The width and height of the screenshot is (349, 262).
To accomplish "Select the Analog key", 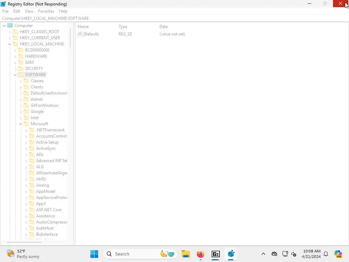I will click(x=43, y=185).
